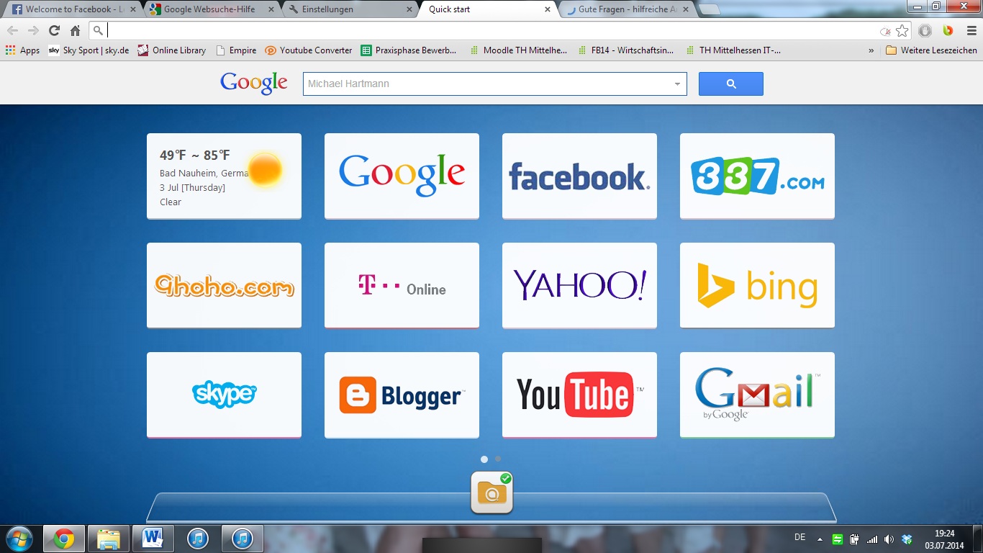Open the Apps bookmarks shortcut
Image resolution: width=983 pixels, height=553 pixels.
[22, 50]
